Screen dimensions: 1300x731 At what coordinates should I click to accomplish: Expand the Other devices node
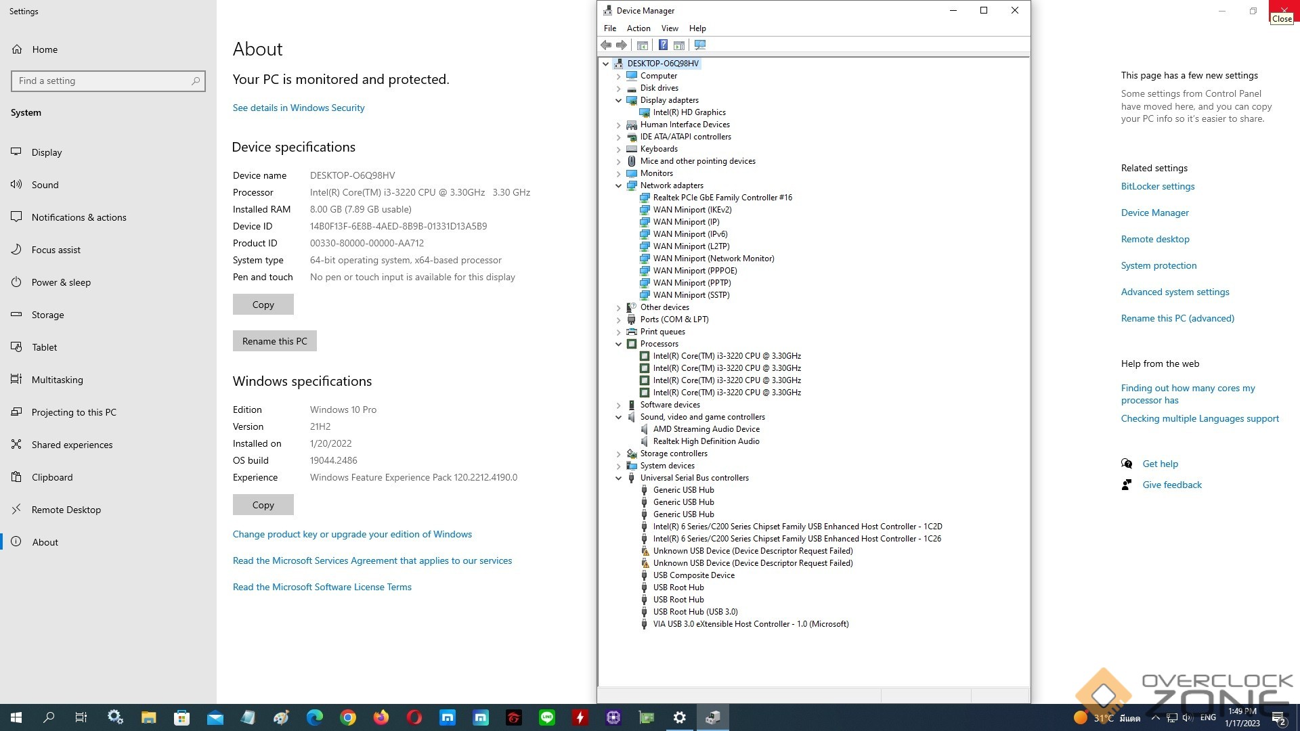618,307
